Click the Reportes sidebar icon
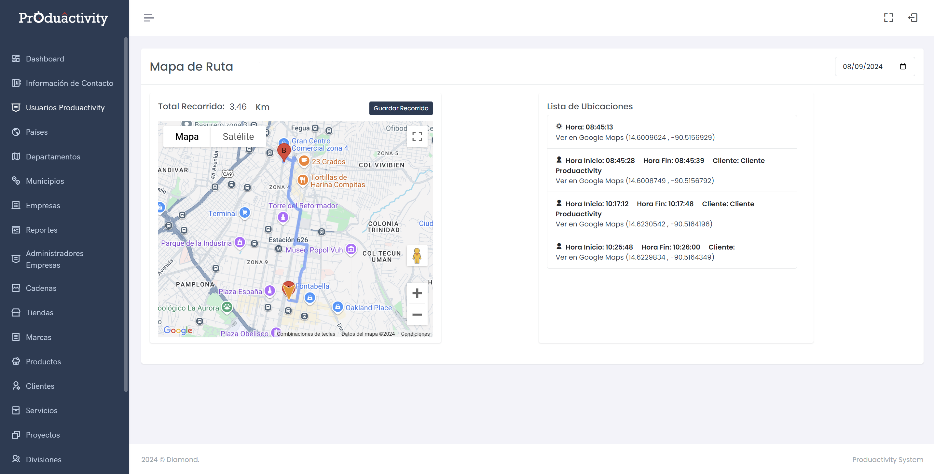 [x=16, y=230]
